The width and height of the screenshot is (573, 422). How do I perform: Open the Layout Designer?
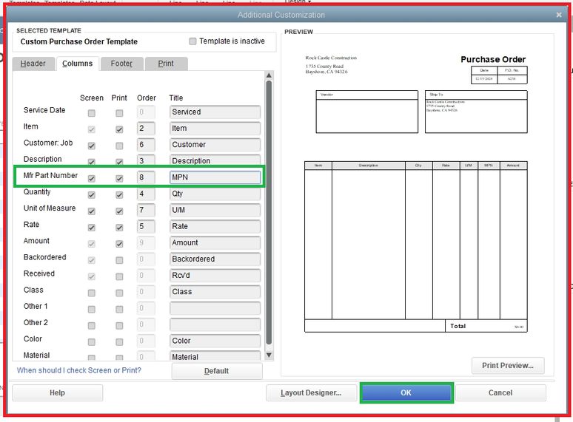point(312,393)
